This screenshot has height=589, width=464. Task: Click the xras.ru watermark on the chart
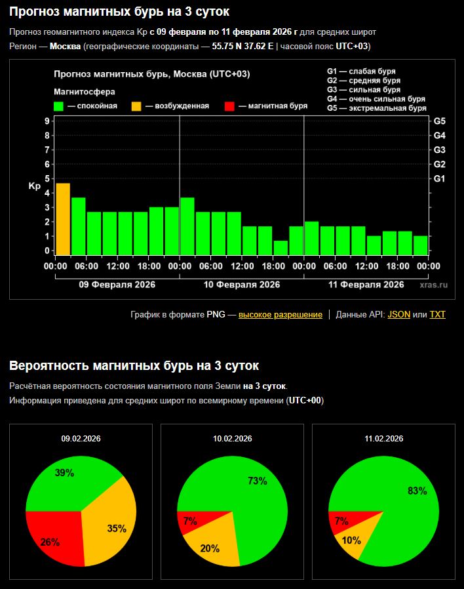pyautogui.click(x=433, y=285)
